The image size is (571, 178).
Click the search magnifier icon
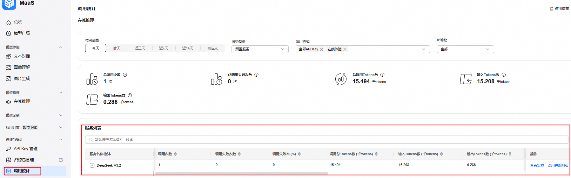pyautogui.click(x=91, y=140)
